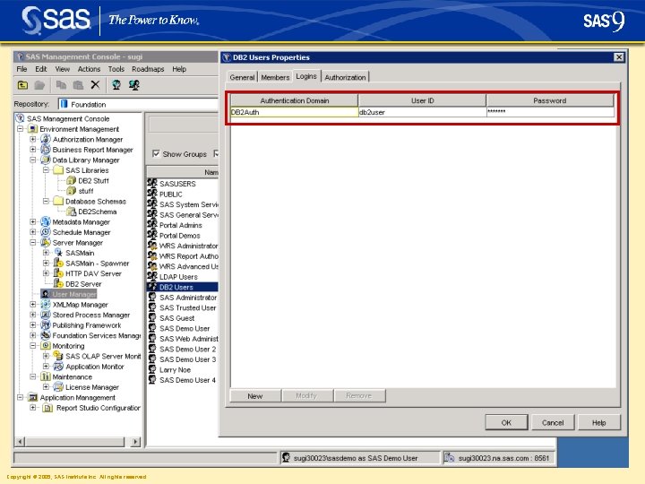Click the paste toolbar icon
Viewport: 645px width, 484px height.
click(x=78, y=85)
